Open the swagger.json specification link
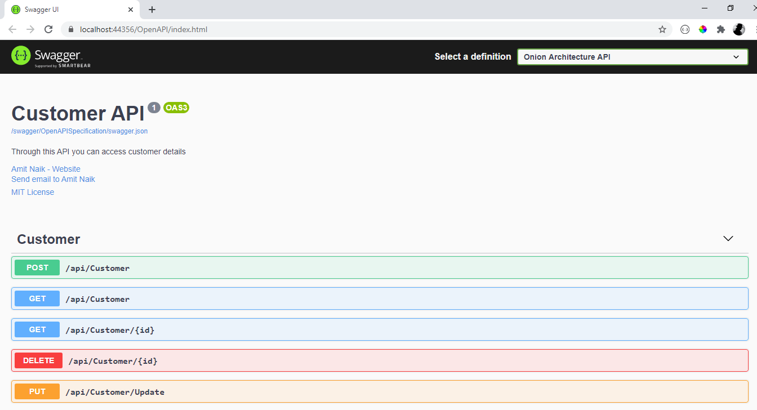 pos(79,131)
